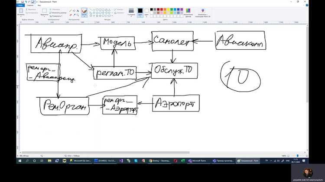Open Excel from the taskbar
The image size is (325, 182).
click(x=183, y=161)
